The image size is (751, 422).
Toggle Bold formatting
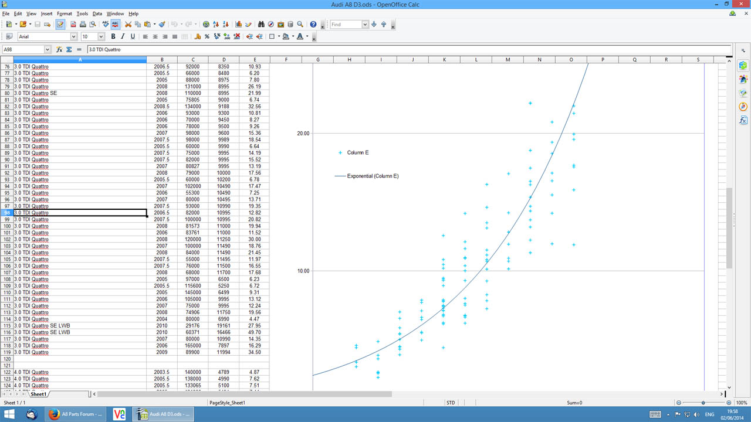point(113,36)
